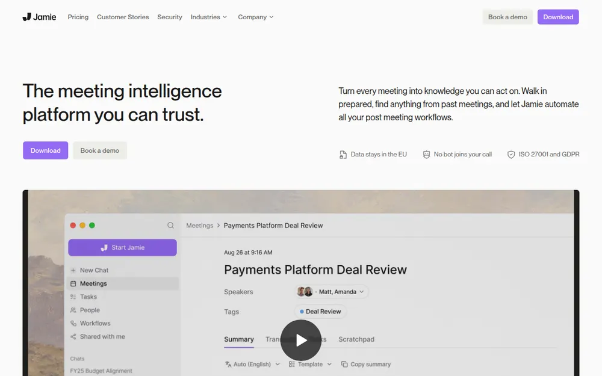Click the Payments Platform Deal Review title
This screenshot has height=376, width=602.
pyautogui.click(x=315, y=270)
